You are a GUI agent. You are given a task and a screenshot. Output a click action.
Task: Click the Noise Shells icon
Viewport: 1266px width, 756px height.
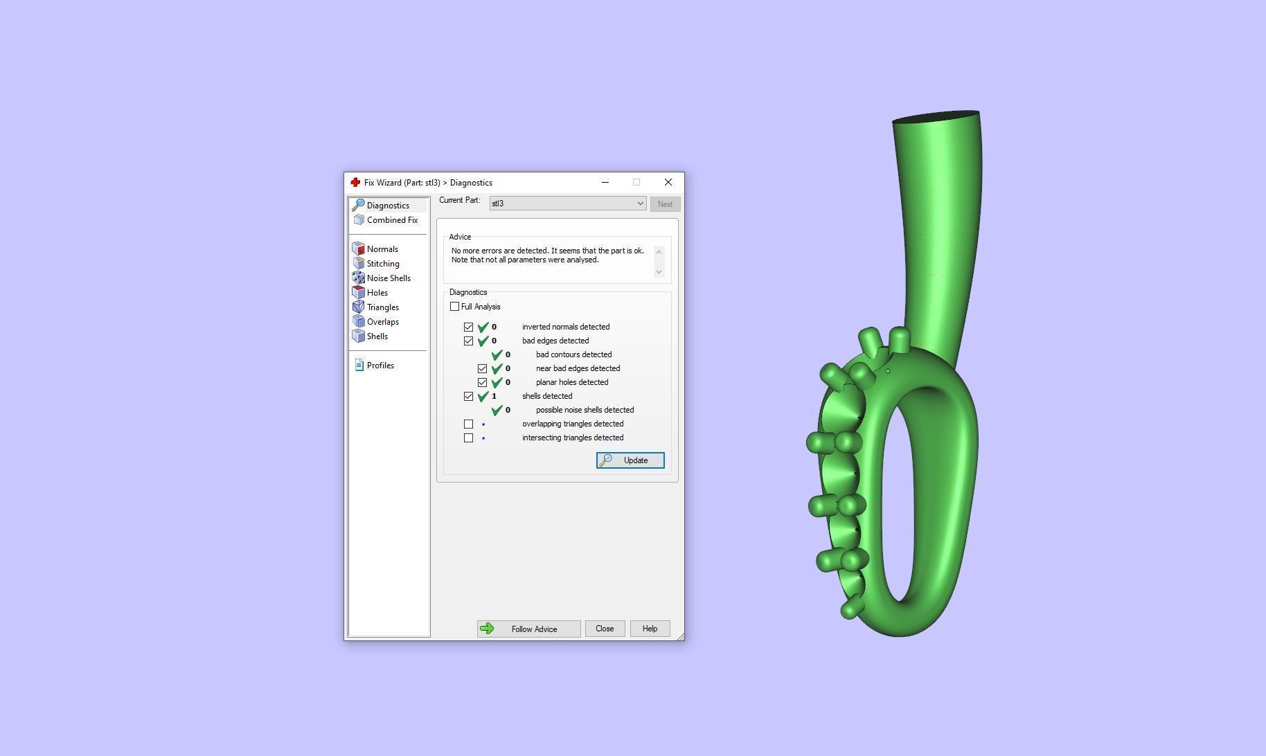358,278
